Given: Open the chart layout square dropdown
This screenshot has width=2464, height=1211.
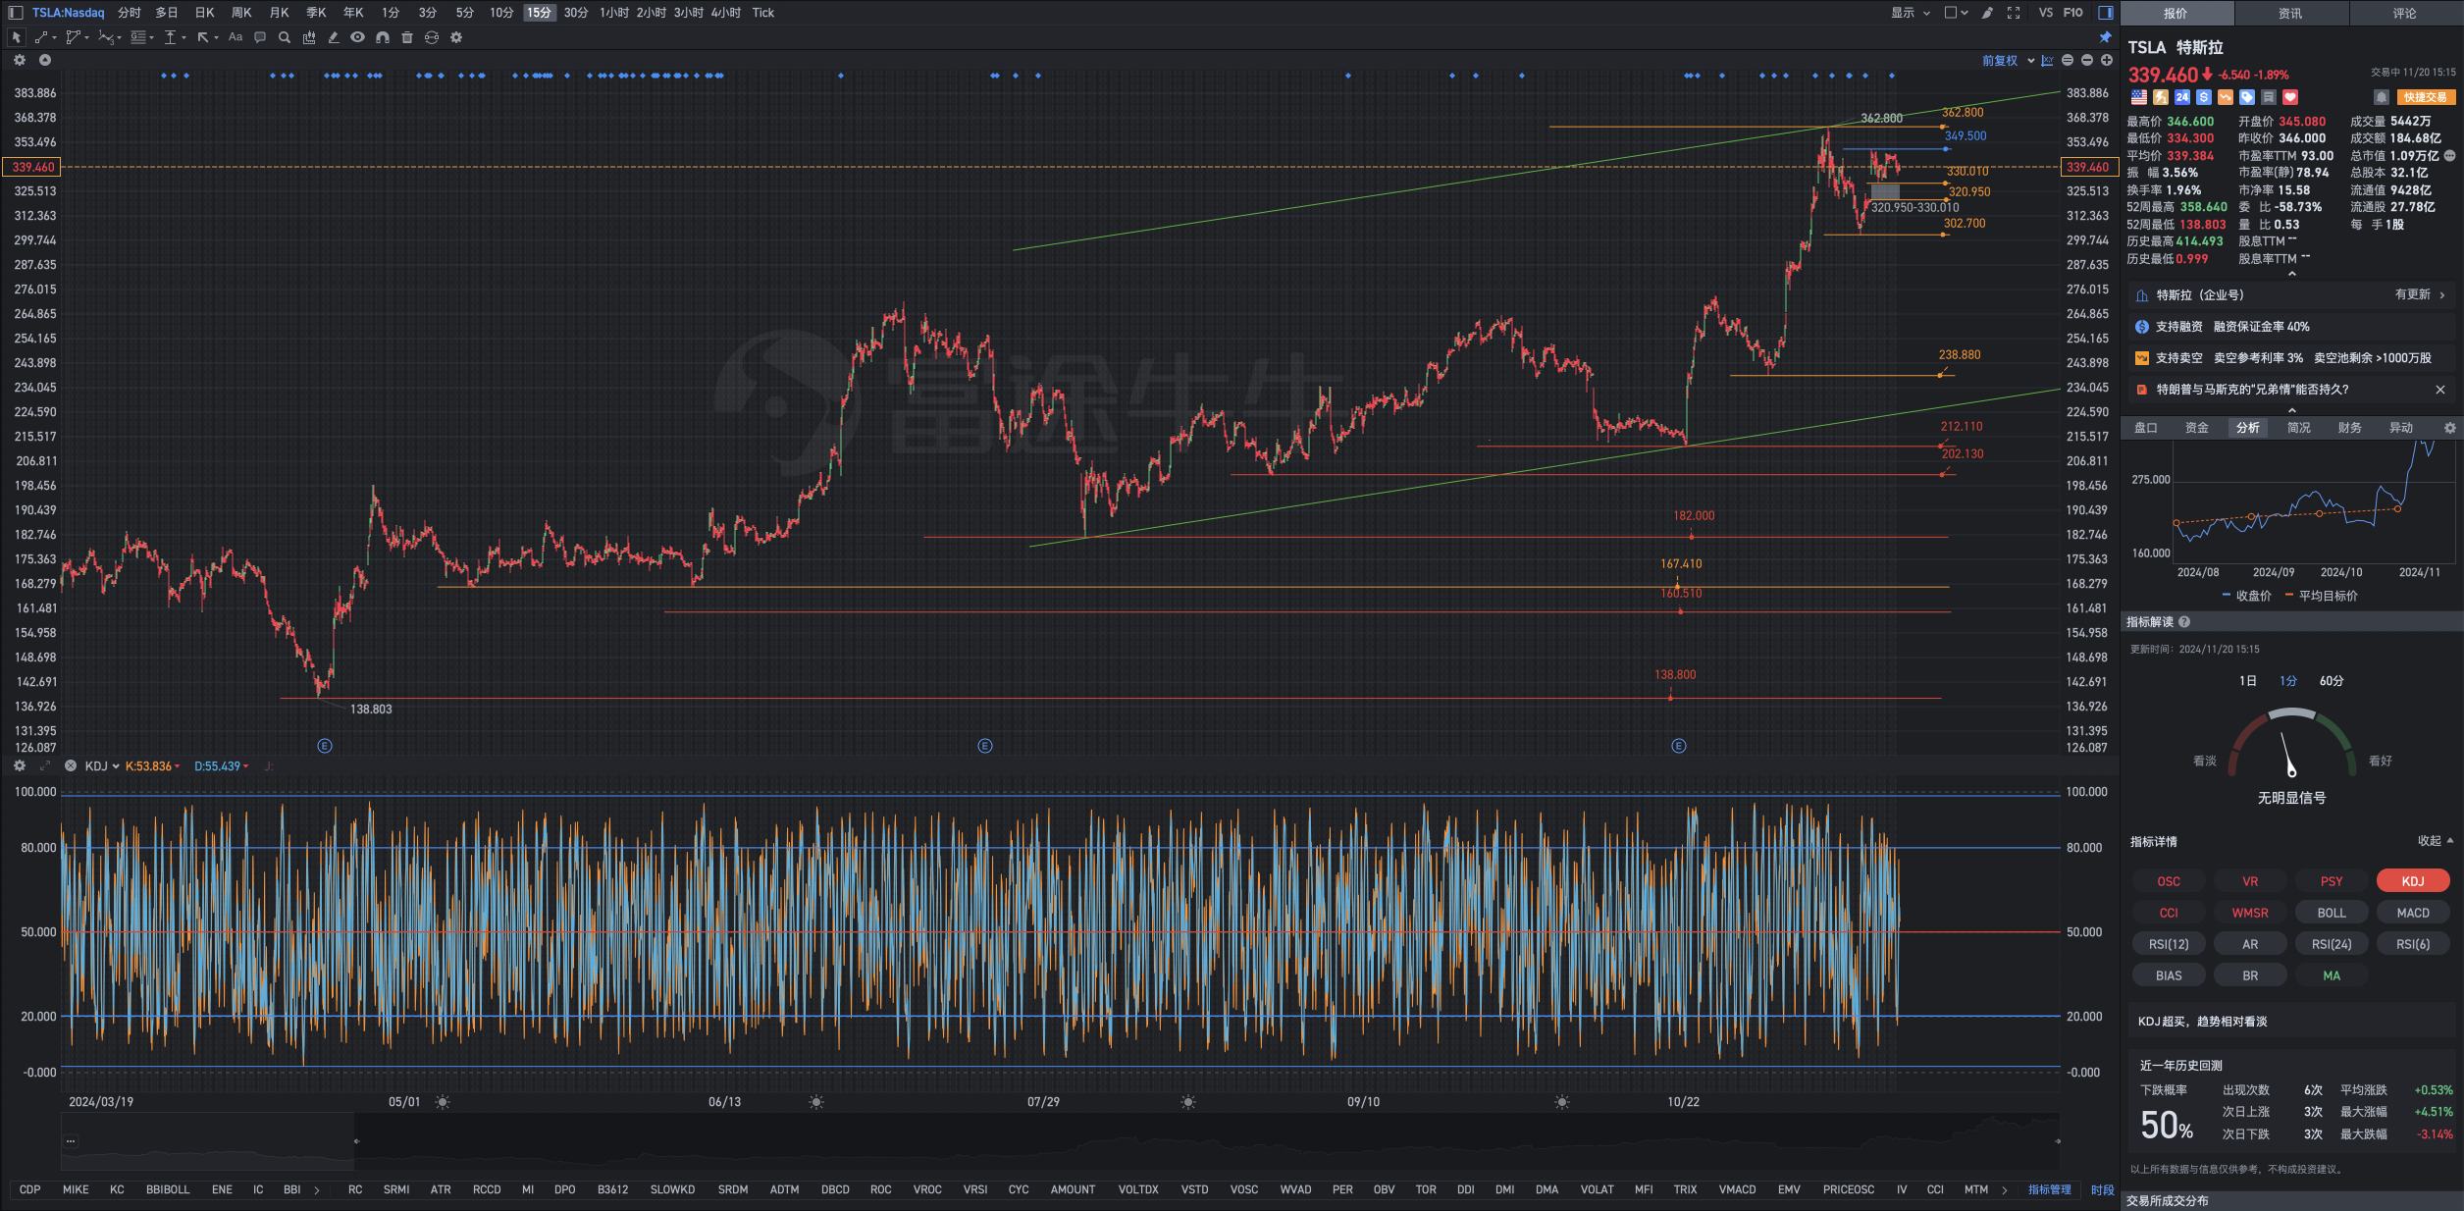Looking at the screenshot, I should [1956, 13].
